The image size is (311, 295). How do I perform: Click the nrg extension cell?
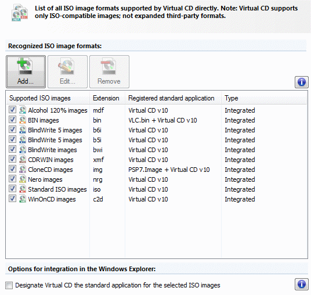[97, 180]
